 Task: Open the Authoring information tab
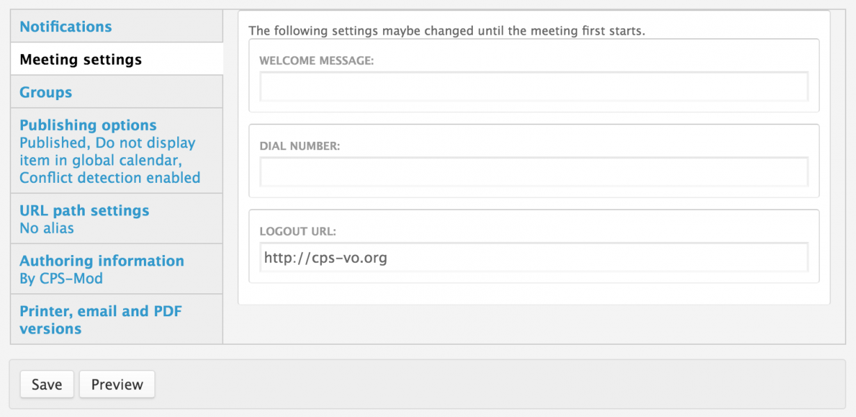102,261
